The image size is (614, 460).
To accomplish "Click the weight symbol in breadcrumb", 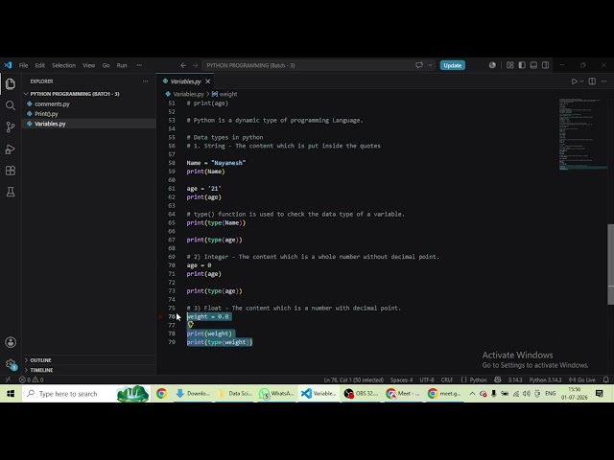I will pos(228,94).
